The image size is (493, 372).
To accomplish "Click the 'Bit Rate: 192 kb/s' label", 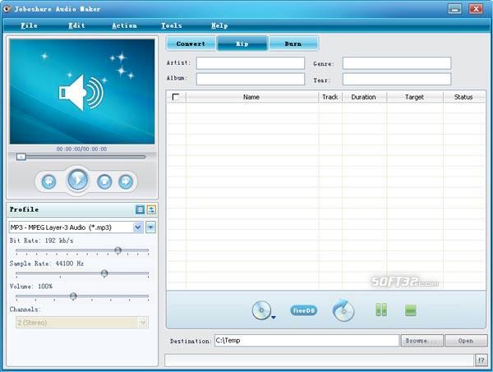I will point(42,241).
